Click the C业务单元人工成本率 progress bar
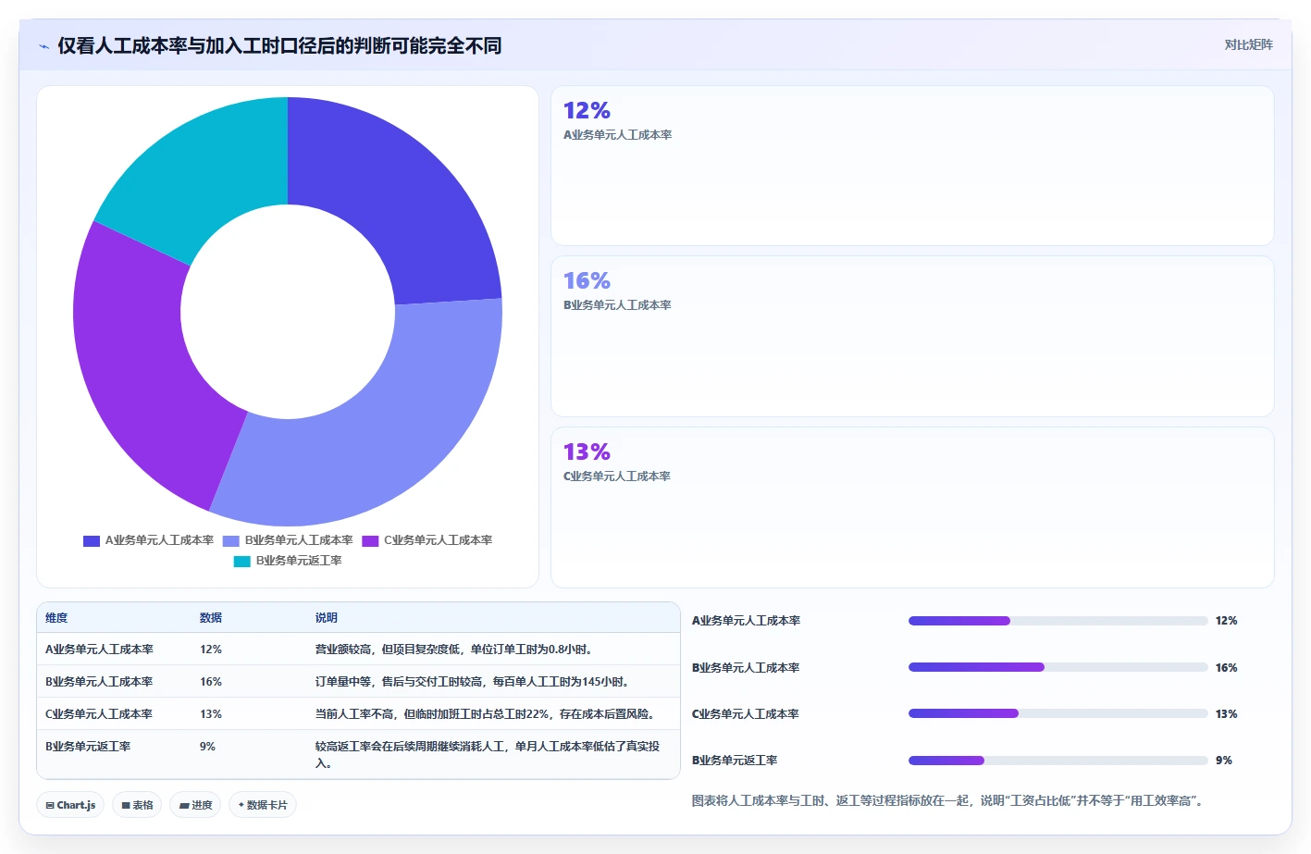Viewport: 1311px width, 854px height. point(1057,713)
